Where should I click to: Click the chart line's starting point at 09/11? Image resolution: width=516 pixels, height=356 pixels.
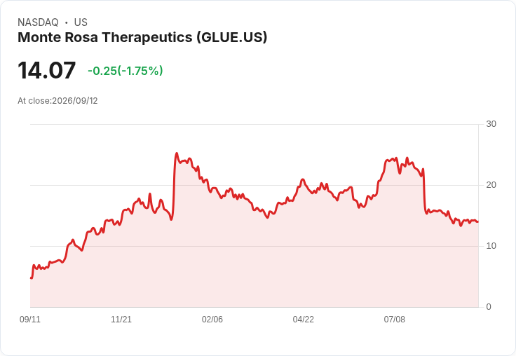click(31, 278)
